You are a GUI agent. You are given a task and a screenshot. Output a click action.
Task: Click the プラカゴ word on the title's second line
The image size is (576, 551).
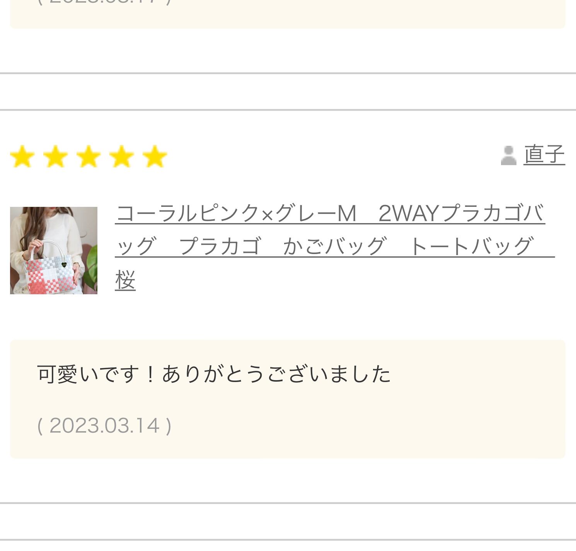point(220,246)
